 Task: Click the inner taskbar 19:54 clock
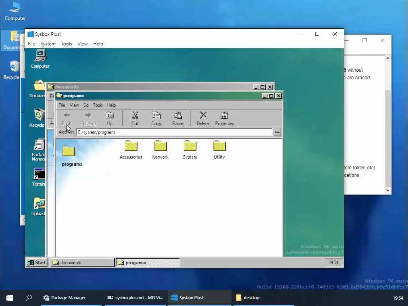[333, 262]
